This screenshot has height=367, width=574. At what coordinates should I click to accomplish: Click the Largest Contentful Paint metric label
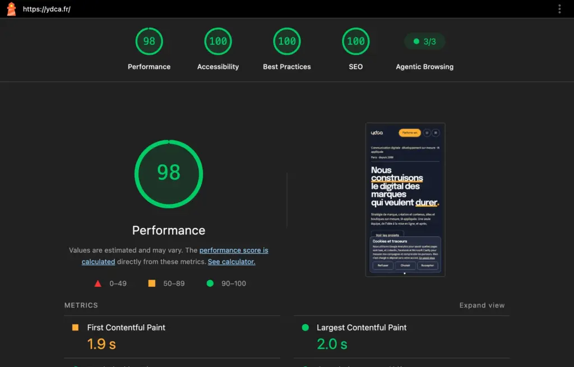click(x=362, y=327)
